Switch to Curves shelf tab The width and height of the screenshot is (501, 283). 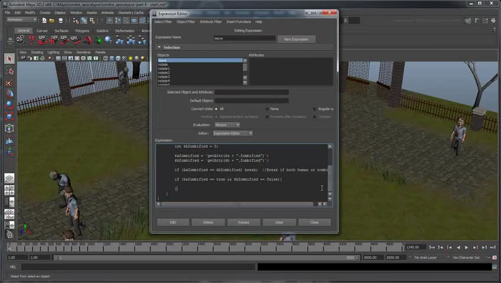click(x=42, y=31)
